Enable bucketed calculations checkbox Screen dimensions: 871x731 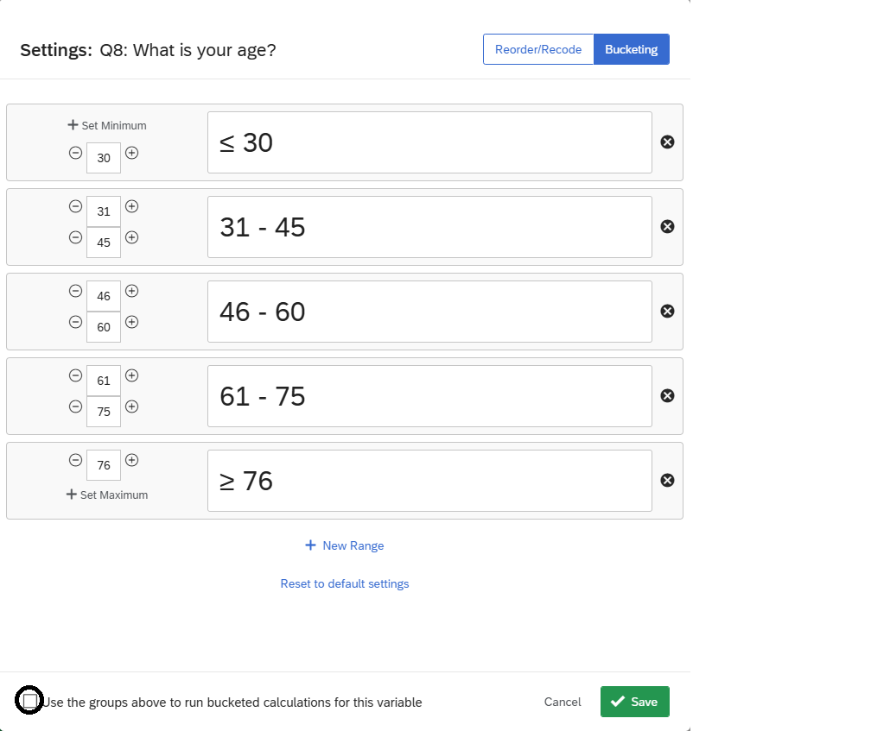30,701
